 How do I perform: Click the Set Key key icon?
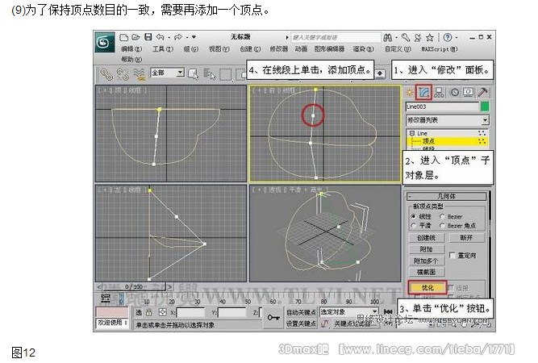click(x=273, y=318)
